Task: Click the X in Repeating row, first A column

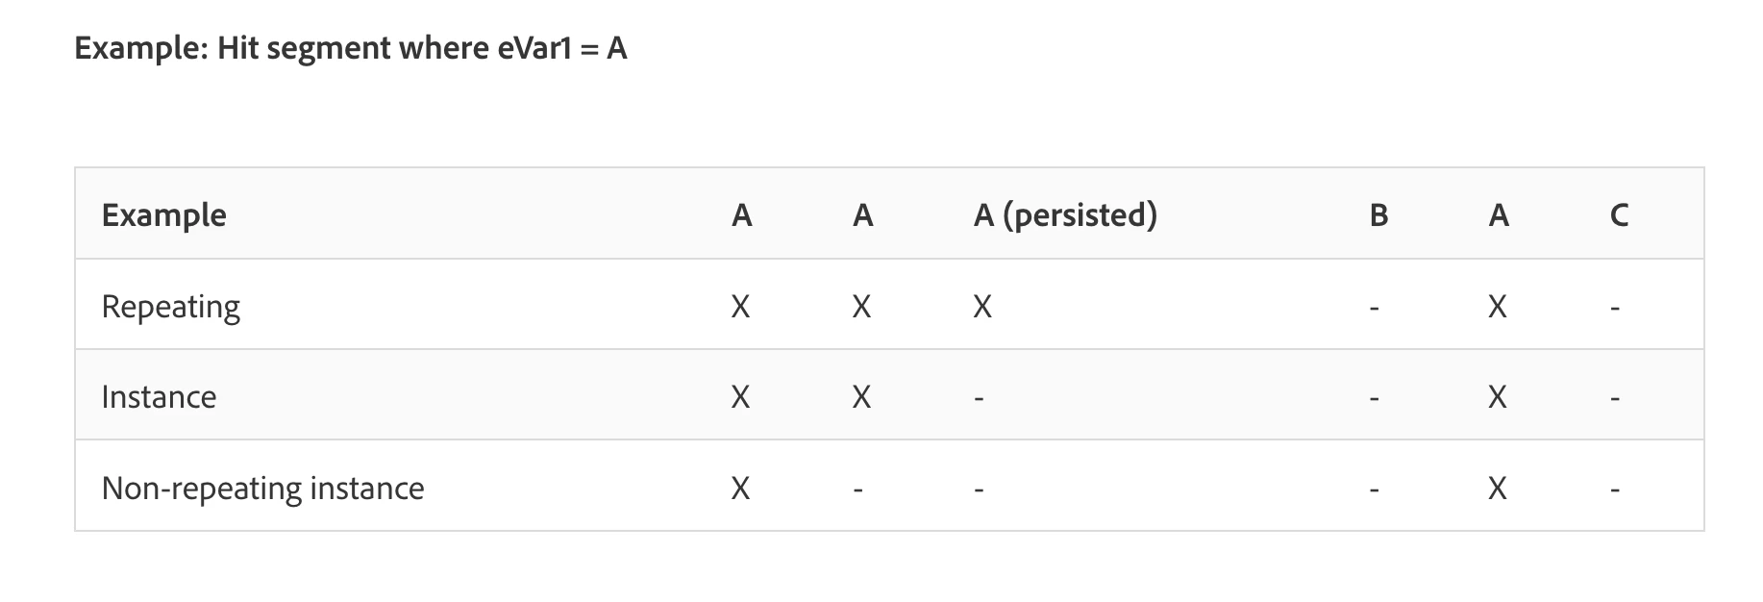Action: 740,307
